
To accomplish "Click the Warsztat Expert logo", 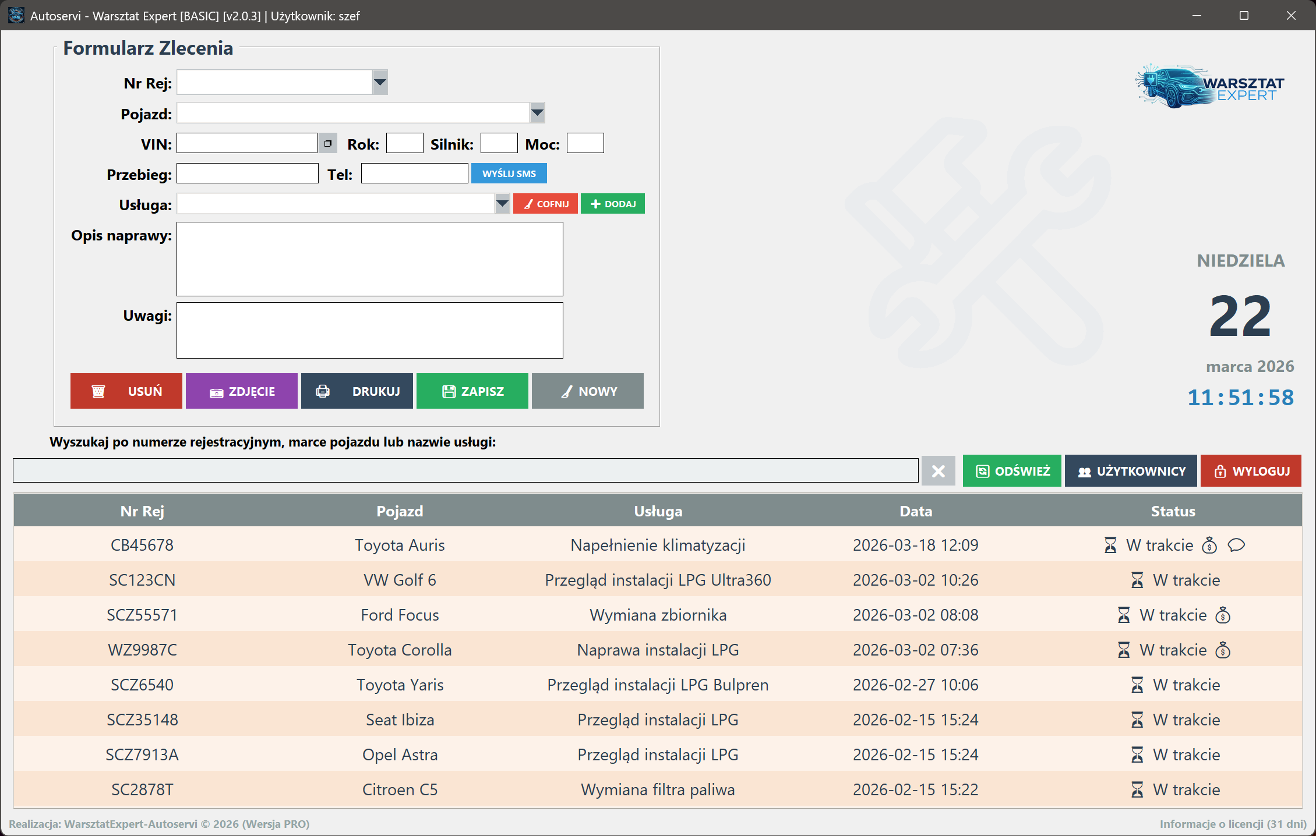I will [x=1211, y=87].
